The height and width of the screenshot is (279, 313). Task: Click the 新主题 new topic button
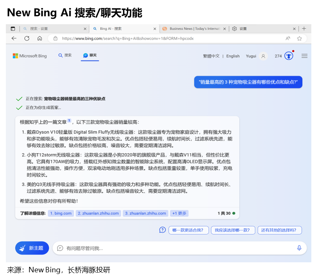pyautogui.click(x=32, y=248)
